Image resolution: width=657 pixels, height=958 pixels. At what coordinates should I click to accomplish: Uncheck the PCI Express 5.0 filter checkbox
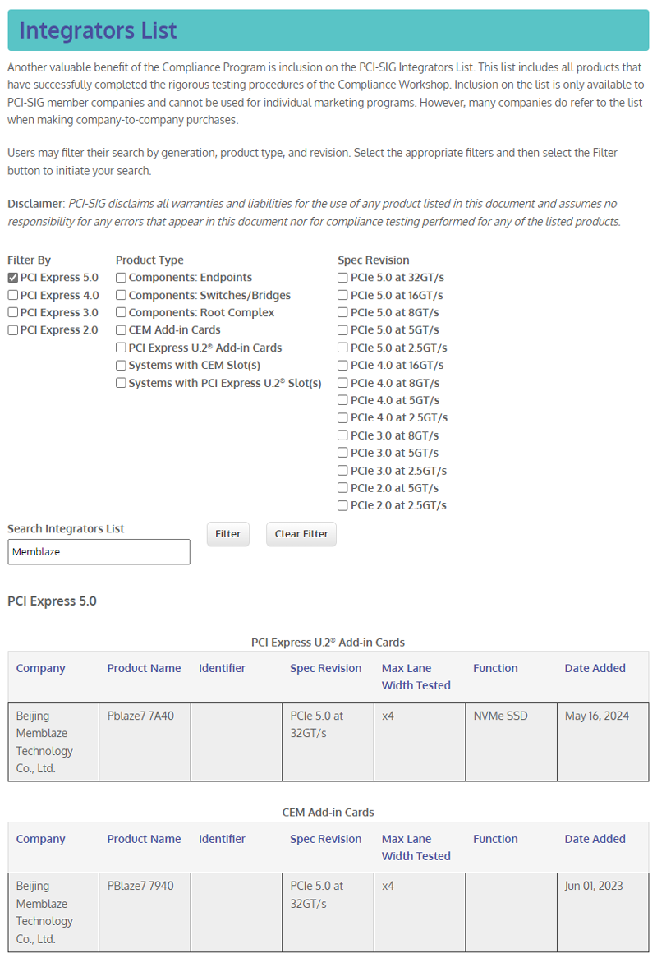coord(13,278)
